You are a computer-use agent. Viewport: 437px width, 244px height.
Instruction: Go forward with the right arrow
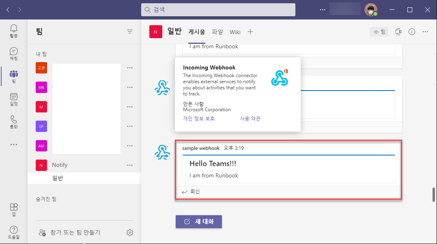point(19,10)
